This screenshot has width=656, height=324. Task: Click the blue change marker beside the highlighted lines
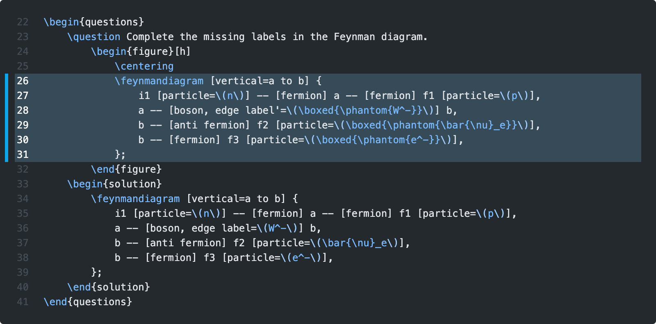point(7,118)
